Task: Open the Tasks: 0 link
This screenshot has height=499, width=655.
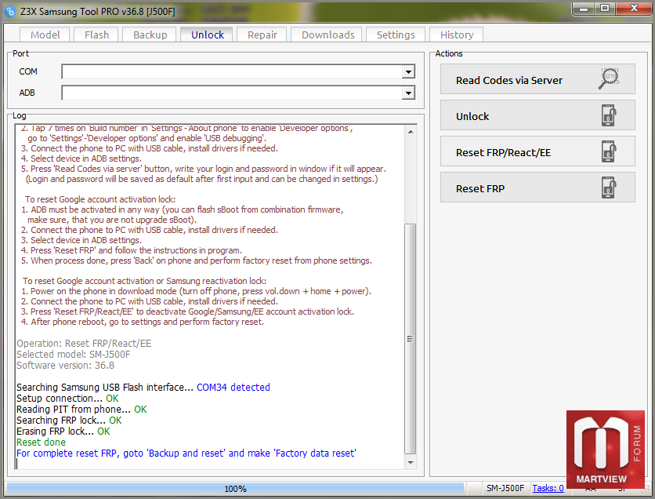Action: pyautogui.click(x=548, y=488)
